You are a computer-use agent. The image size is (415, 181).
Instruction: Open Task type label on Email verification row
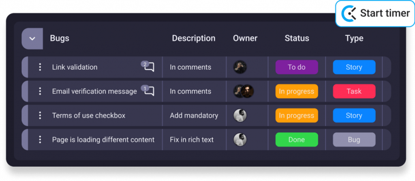(x=354, y=91)
